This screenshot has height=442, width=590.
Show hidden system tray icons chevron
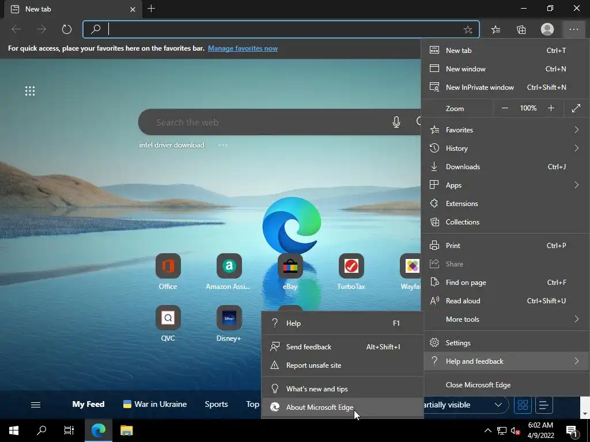(x=487, y=430)
